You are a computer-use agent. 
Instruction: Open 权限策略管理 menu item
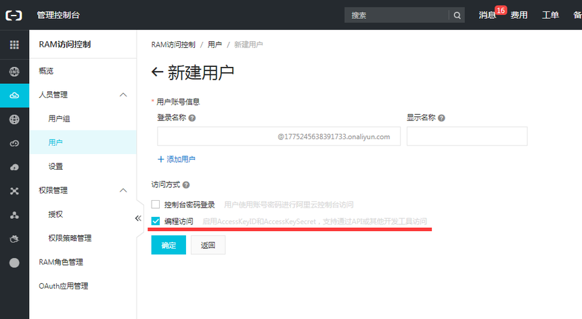click(x=70, y=238)
